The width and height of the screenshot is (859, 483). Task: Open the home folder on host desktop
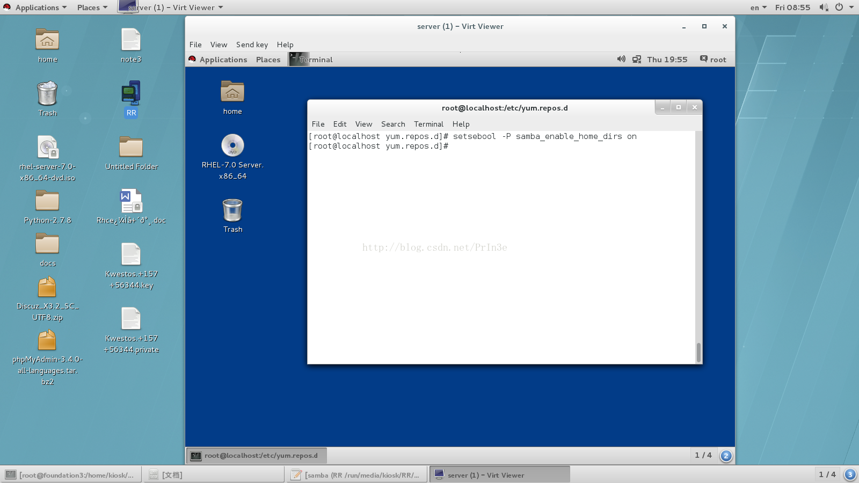pos(47,40)
